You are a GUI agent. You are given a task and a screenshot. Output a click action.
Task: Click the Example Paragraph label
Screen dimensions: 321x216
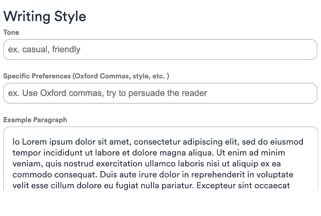coord(35,120)
